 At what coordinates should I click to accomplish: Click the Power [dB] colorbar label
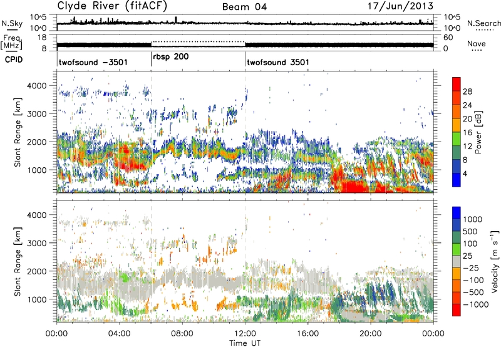point(478,132)
